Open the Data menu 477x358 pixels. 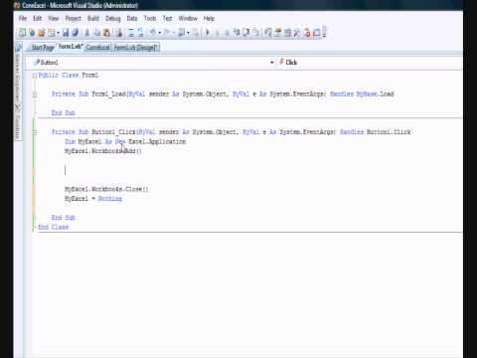point(132,19)
